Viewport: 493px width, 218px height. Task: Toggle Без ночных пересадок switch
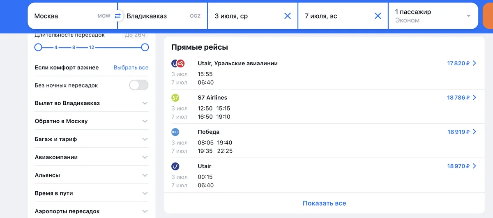(138, 85)
